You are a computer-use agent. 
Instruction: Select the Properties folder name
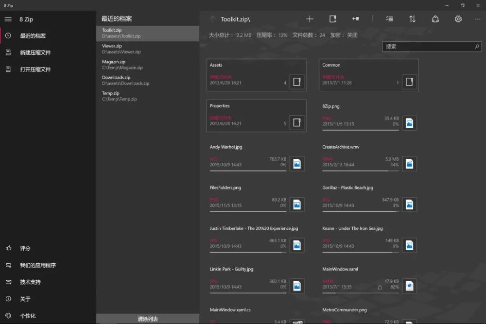tap(220, 105)
